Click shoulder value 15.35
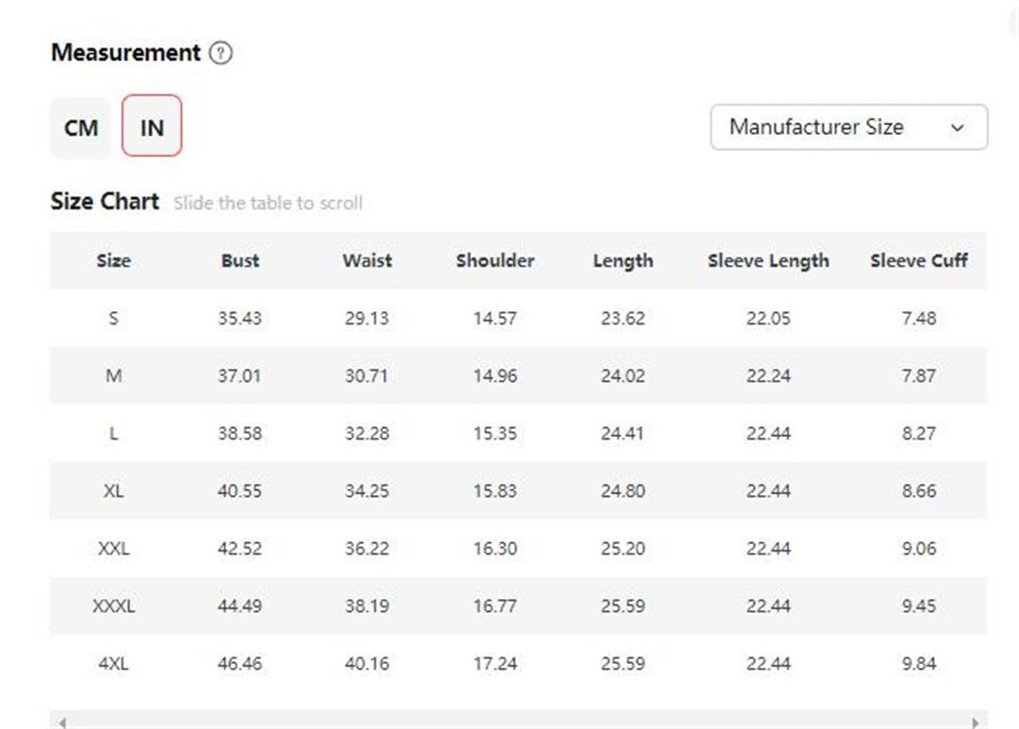This screenshot has width=1019, height=729. pyautogui.click(x=495, y=434)
